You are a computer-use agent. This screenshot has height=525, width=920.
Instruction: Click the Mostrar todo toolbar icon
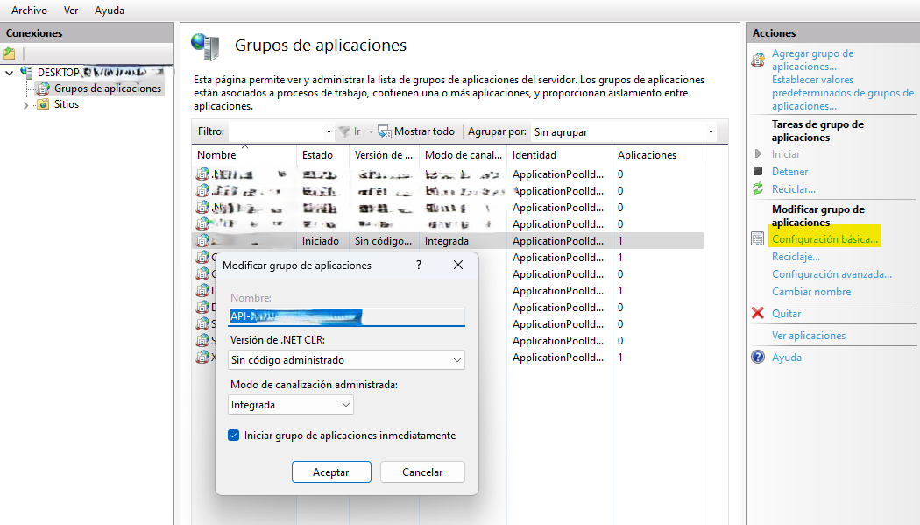click(x=385, y=131)
